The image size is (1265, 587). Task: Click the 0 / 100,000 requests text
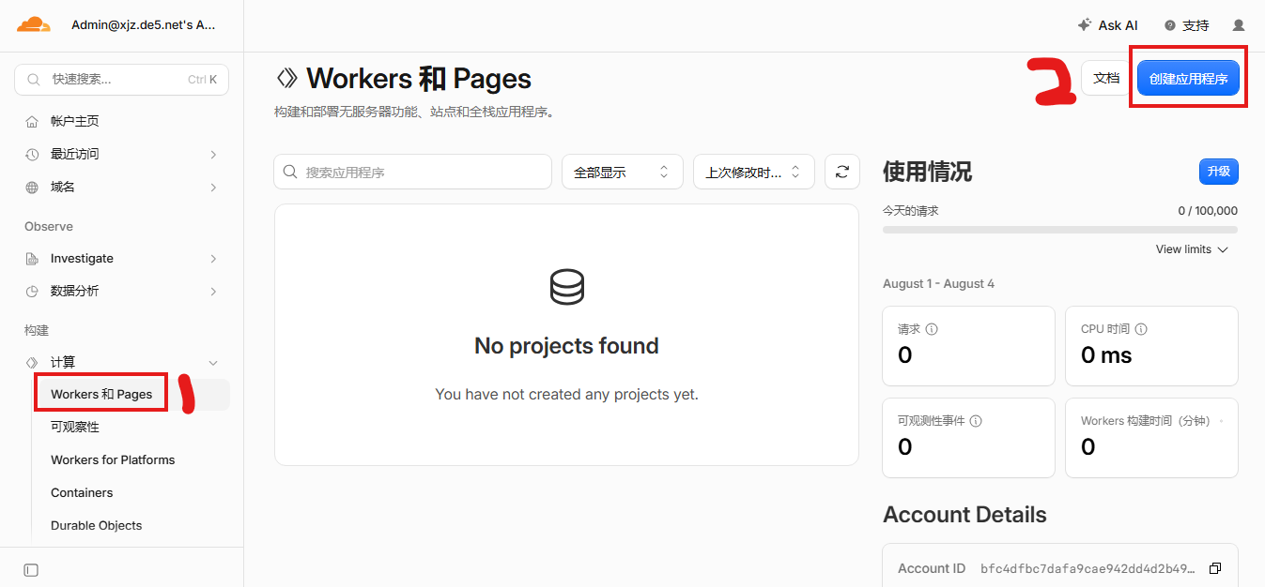pos(1208,211)
